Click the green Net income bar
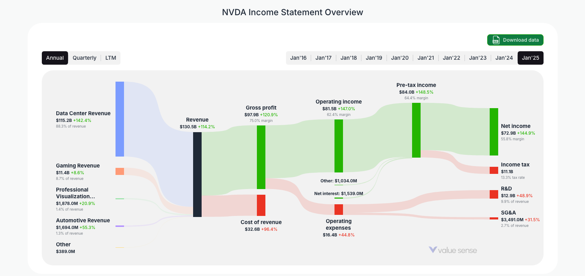 [494, 132]
